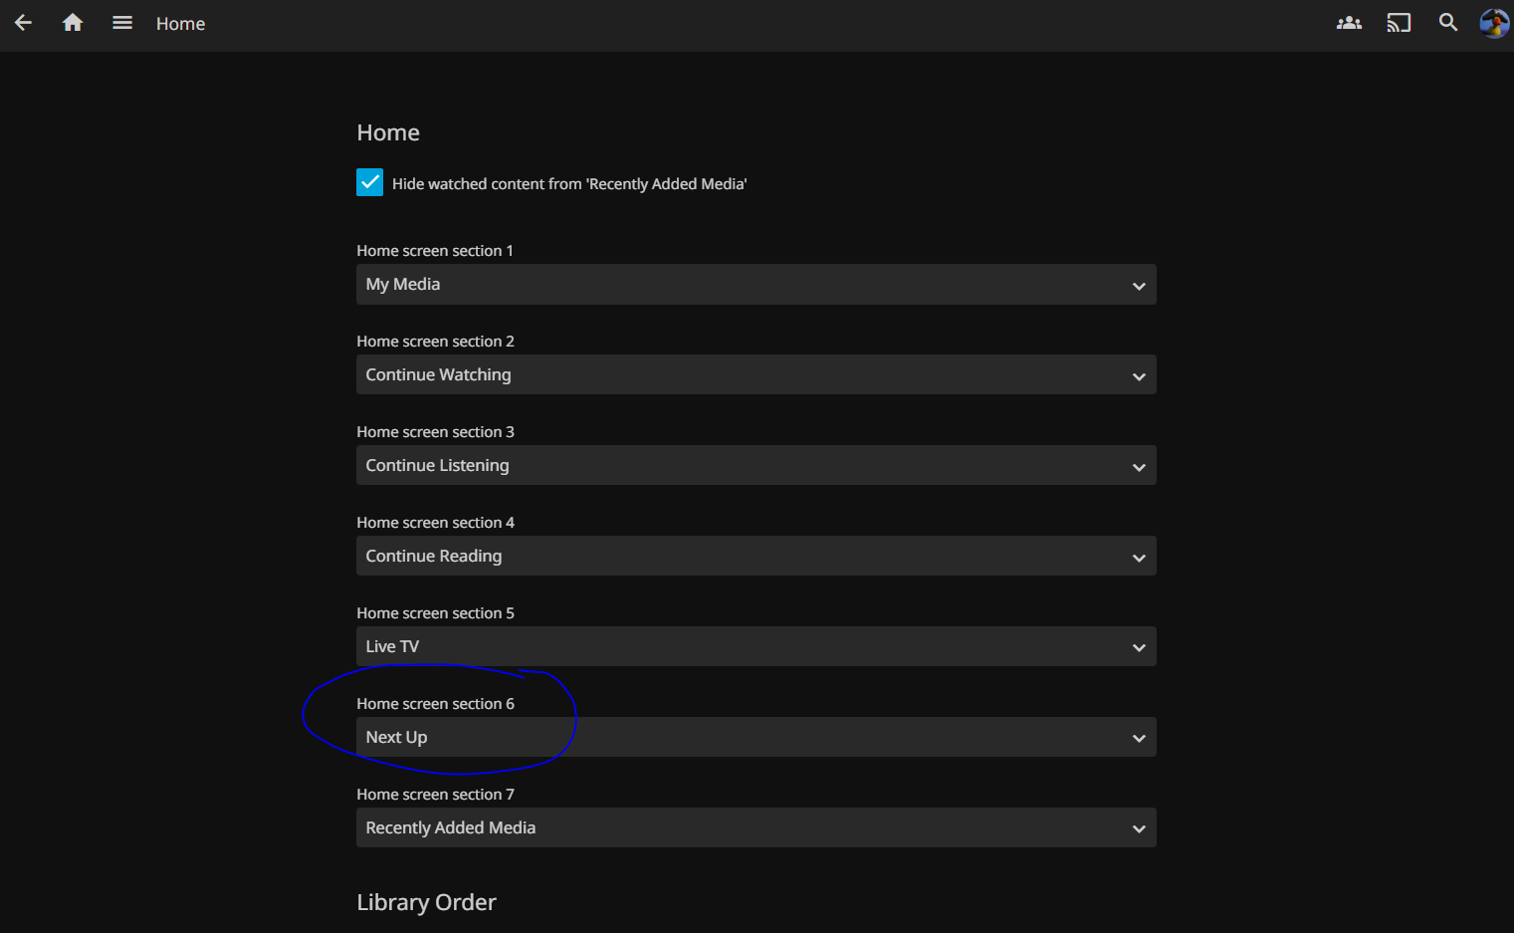Open the user profile avatar

(x=1493, y=23)
